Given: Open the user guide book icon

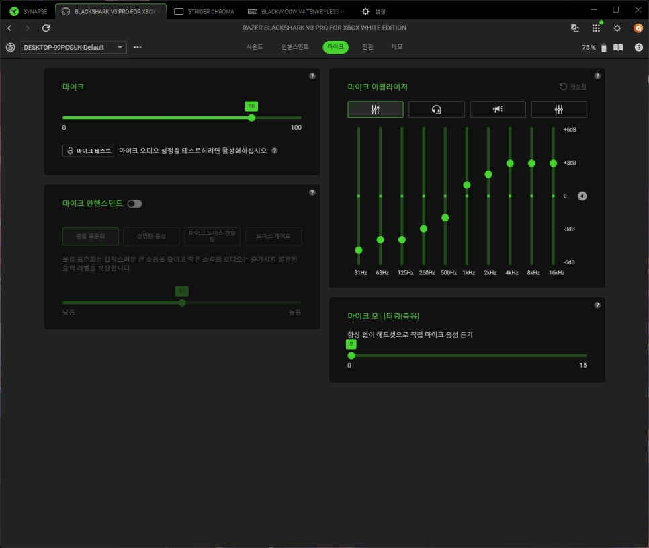Looking at the screenshot, I should (618, 48).
